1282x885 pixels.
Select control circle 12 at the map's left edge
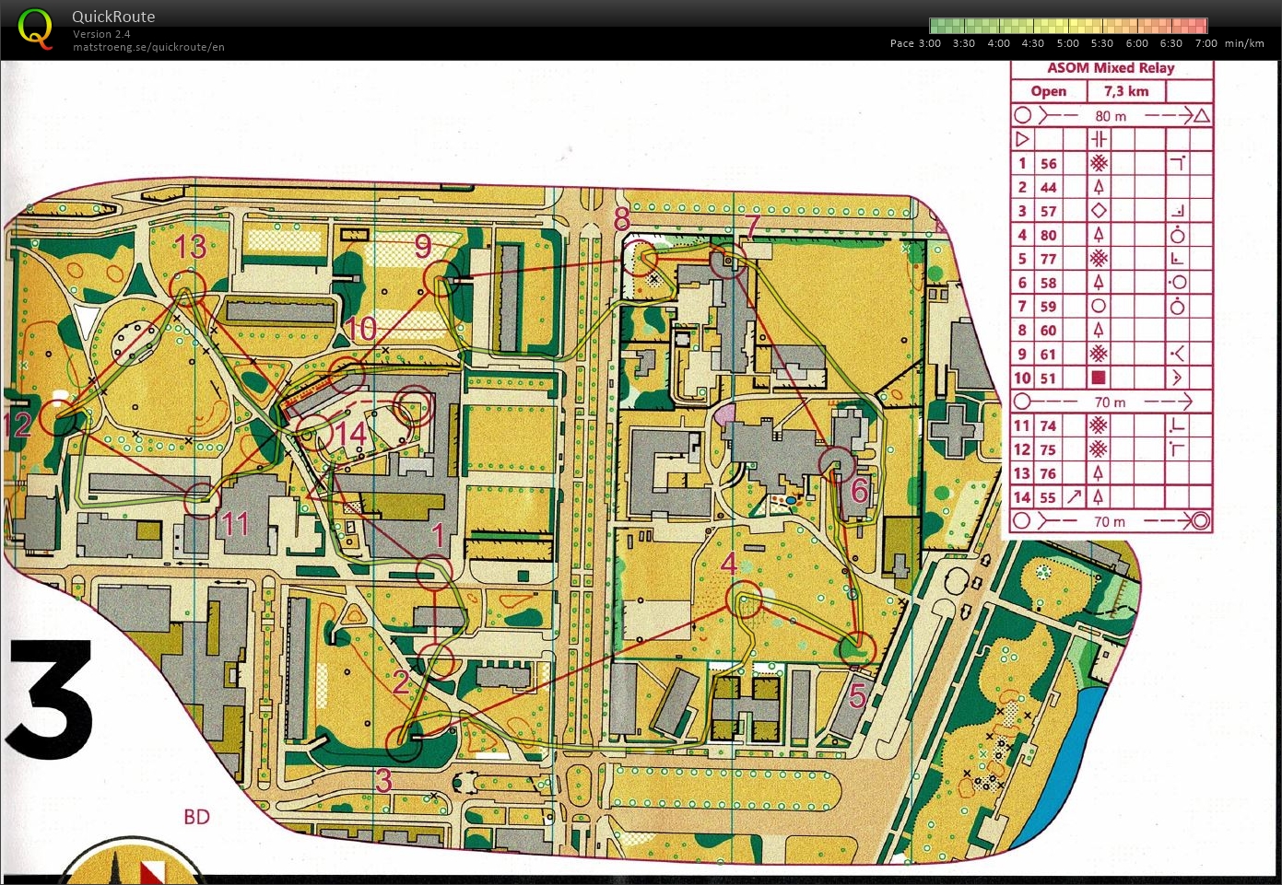(x=57, y=419)
